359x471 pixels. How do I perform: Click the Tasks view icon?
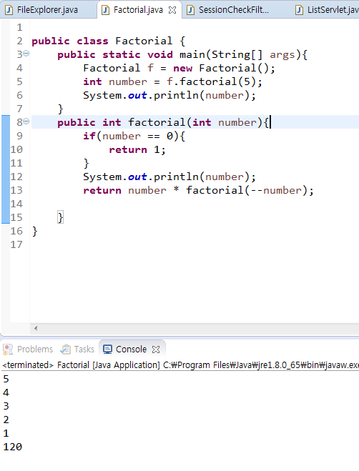coord(65,349)
